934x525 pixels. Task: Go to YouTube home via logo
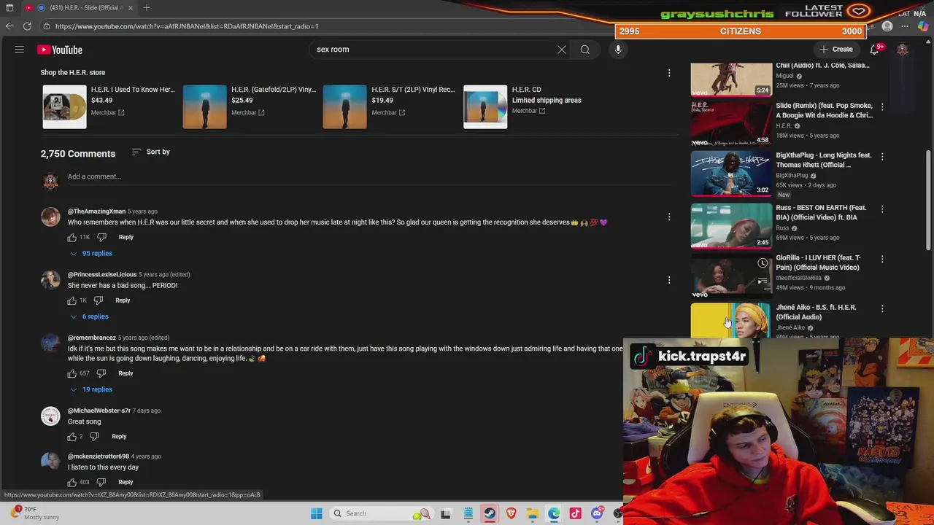point(60,50)
